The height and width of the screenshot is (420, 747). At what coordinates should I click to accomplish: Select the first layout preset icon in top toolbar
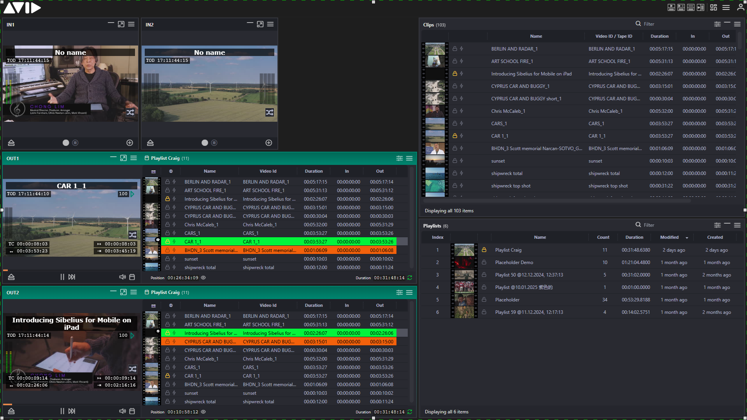[671, 7]
